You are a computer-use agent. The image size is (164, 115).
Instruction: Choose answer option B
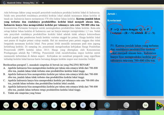[x=51, y=76]
